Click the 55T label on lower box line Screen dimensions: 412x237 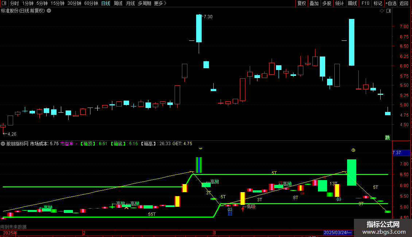[152, 214]
